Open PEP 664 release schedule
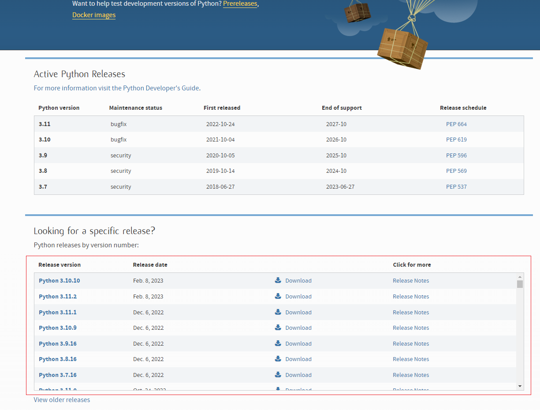 [456, 124]
